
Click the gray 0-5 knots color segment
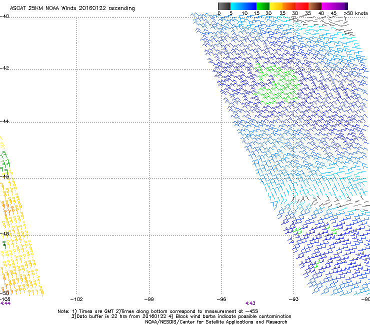pos(224,6)
